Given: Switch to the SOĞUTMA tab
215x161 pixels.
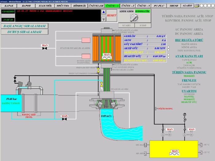Looking at the screenshot, I should 63,6.
